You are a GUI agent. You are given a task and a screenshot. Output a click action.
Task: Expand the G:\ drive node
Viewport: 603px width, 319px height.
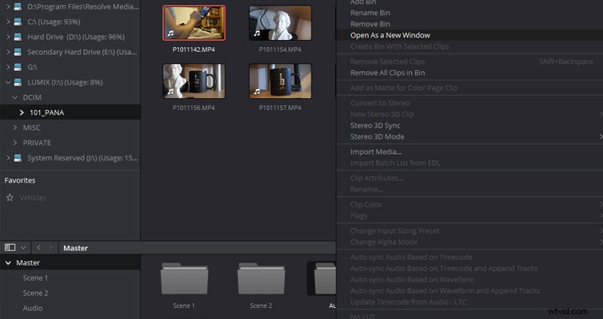tap(8, 67)
